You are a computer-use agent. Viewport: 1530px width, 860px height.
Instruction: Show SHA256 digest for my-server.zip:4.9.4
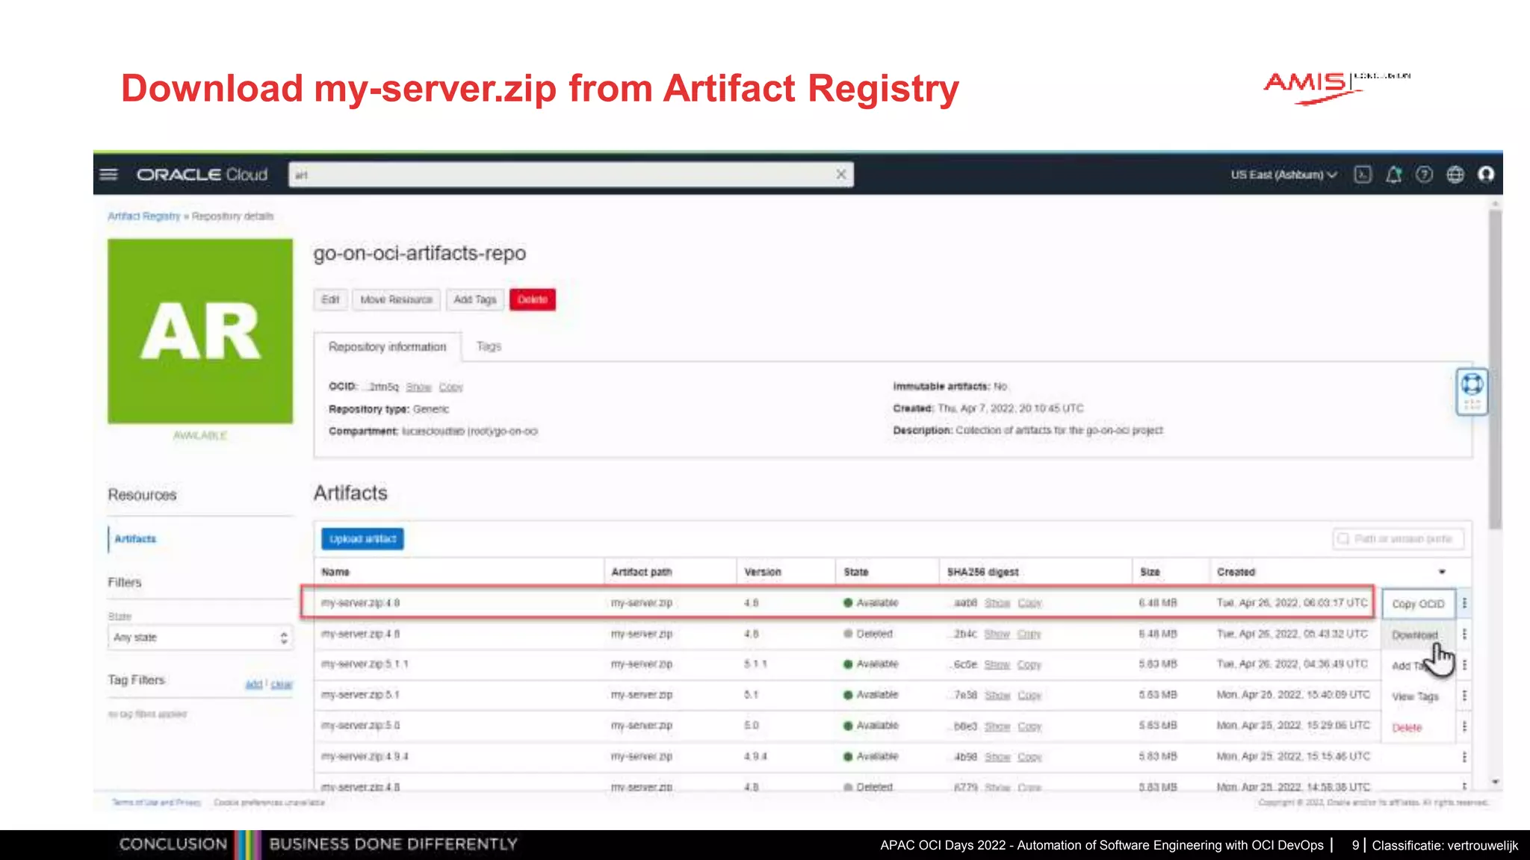[x=997, y=757]
